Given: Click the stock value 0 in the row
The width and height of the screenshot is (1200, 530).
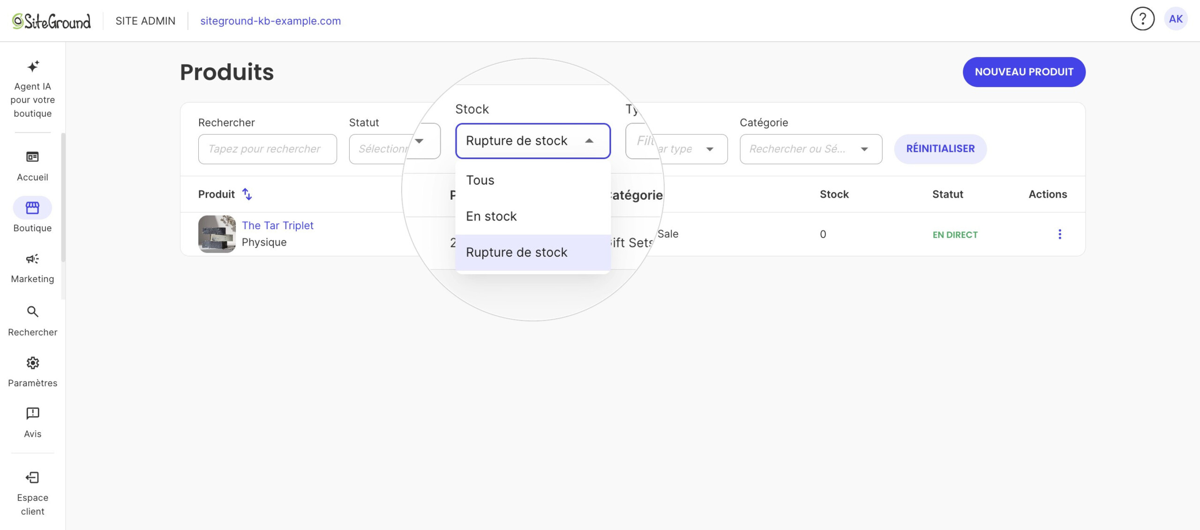Looking at the screenshot, I should pyautogui.click(x=823, y=234).
